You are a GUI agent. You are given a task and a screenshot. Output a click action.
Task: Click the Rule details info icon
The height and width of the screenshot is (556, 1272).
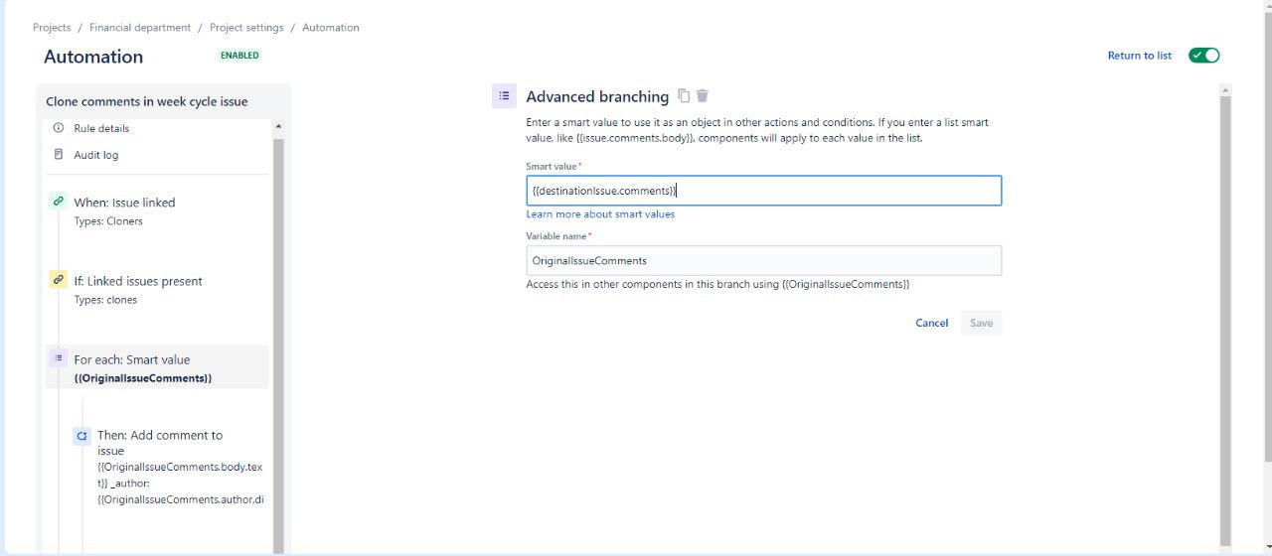point(58,128)
